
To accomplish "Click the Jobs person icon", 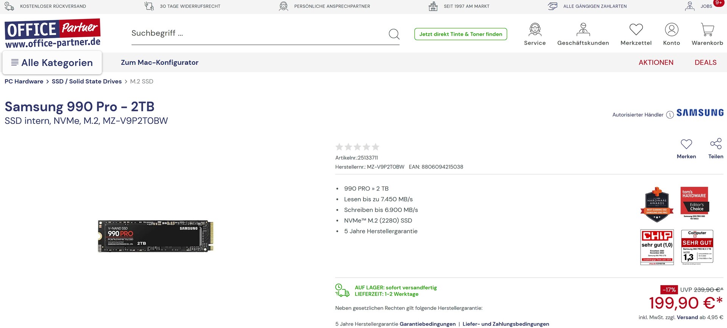I will pos(690,6).
